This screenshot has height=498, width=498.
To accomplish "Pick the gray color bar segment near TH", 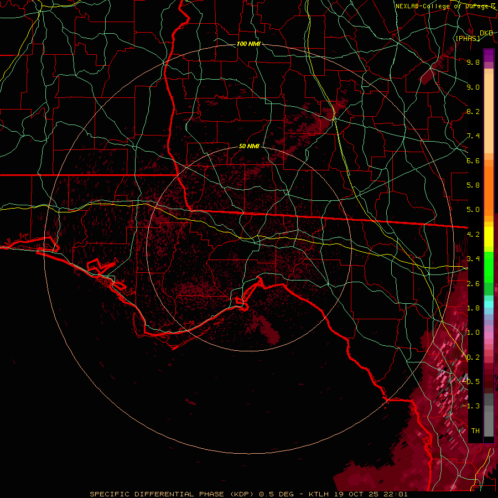I will point(489,424).
